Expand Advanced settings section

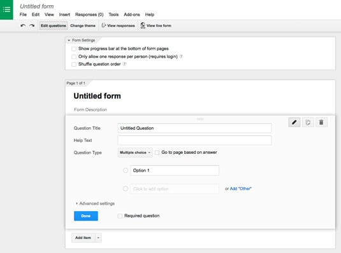pos(95,203)
